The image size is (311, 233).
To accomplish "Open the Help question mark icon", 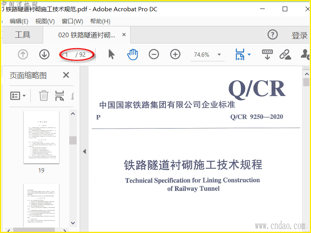I will pos(273,35).
